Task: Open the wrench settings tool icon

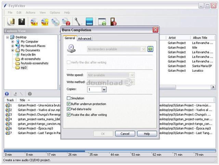Action: pos(78,22)
